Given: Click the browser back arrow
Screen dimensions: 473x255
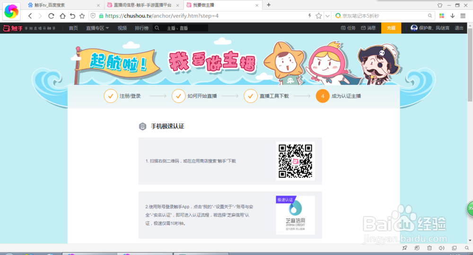Looking at the screenshot, I should click(x=30, y=16).
